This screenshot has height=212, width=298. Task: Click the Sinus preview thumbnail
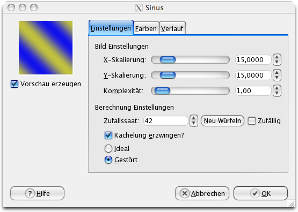point(46,48)
